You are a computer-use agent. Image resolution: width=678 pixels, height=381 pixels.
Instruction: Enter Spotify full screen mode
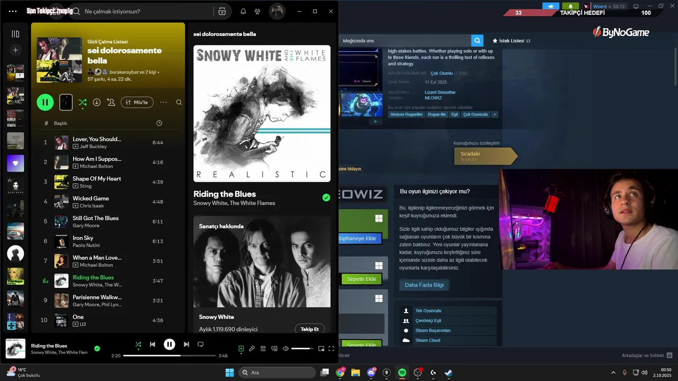[x=332, y=349]
